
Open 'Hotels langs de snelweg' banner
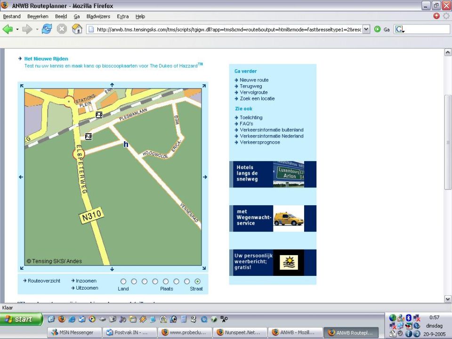(273, 174)
